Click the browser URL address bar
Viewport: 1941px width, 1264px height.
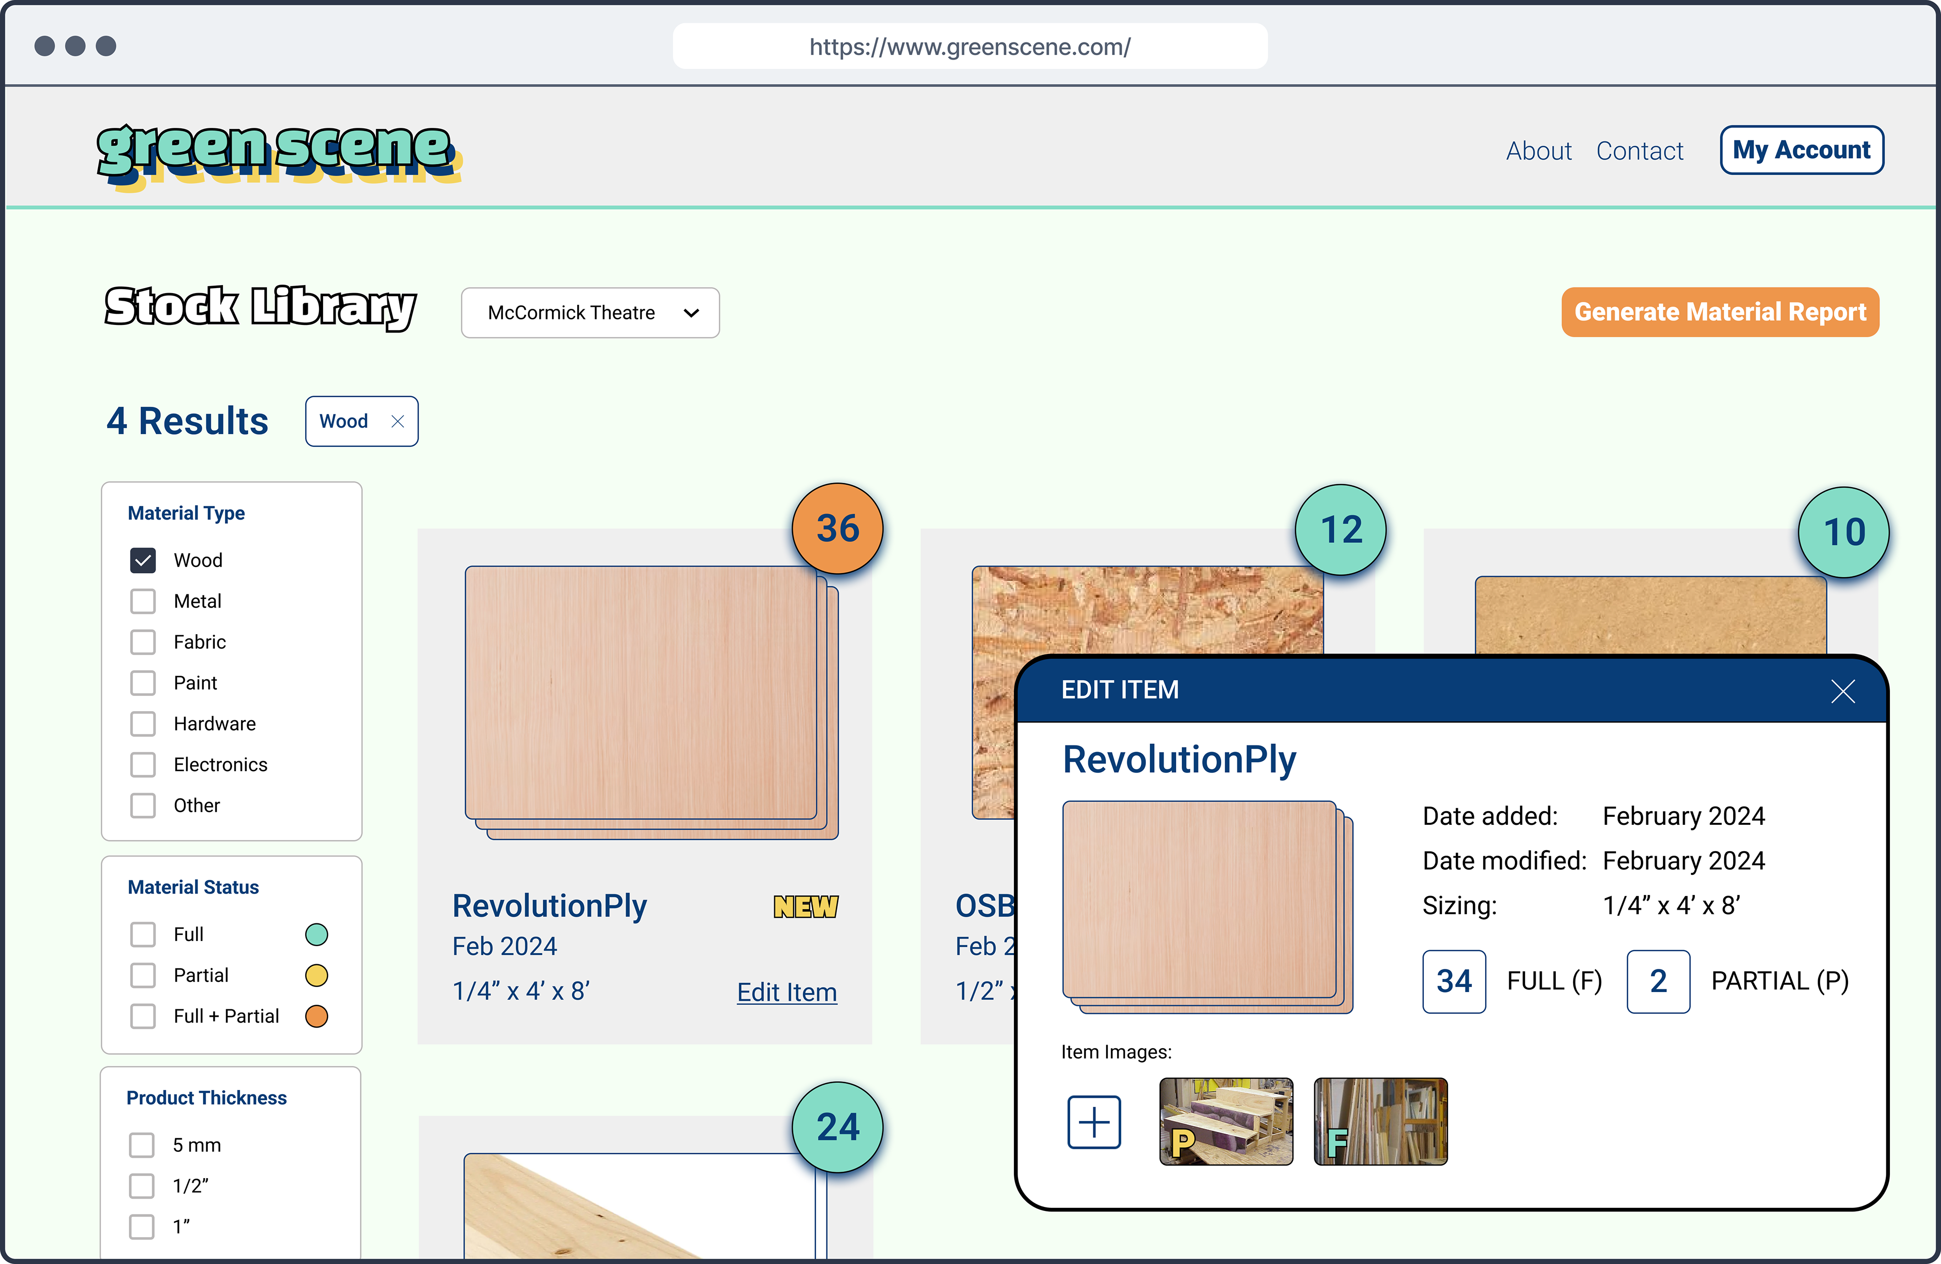tap(969, 46)
